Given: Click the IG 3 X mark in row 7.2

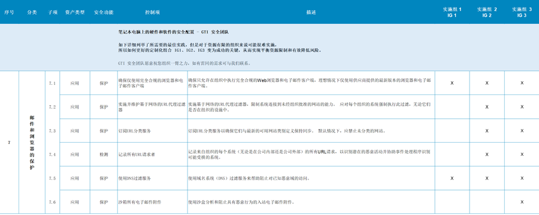Looking at the screenshot, I should 522,107.
